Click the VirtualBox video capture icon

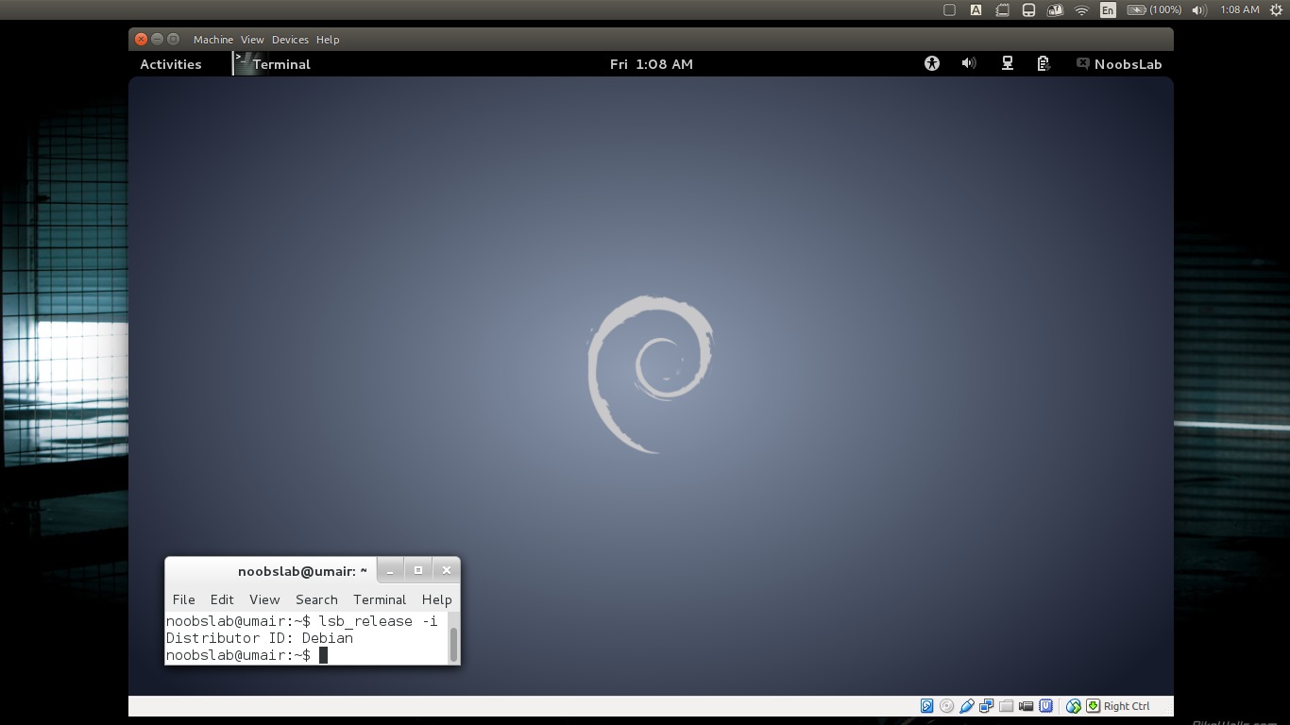(1026, 706)
